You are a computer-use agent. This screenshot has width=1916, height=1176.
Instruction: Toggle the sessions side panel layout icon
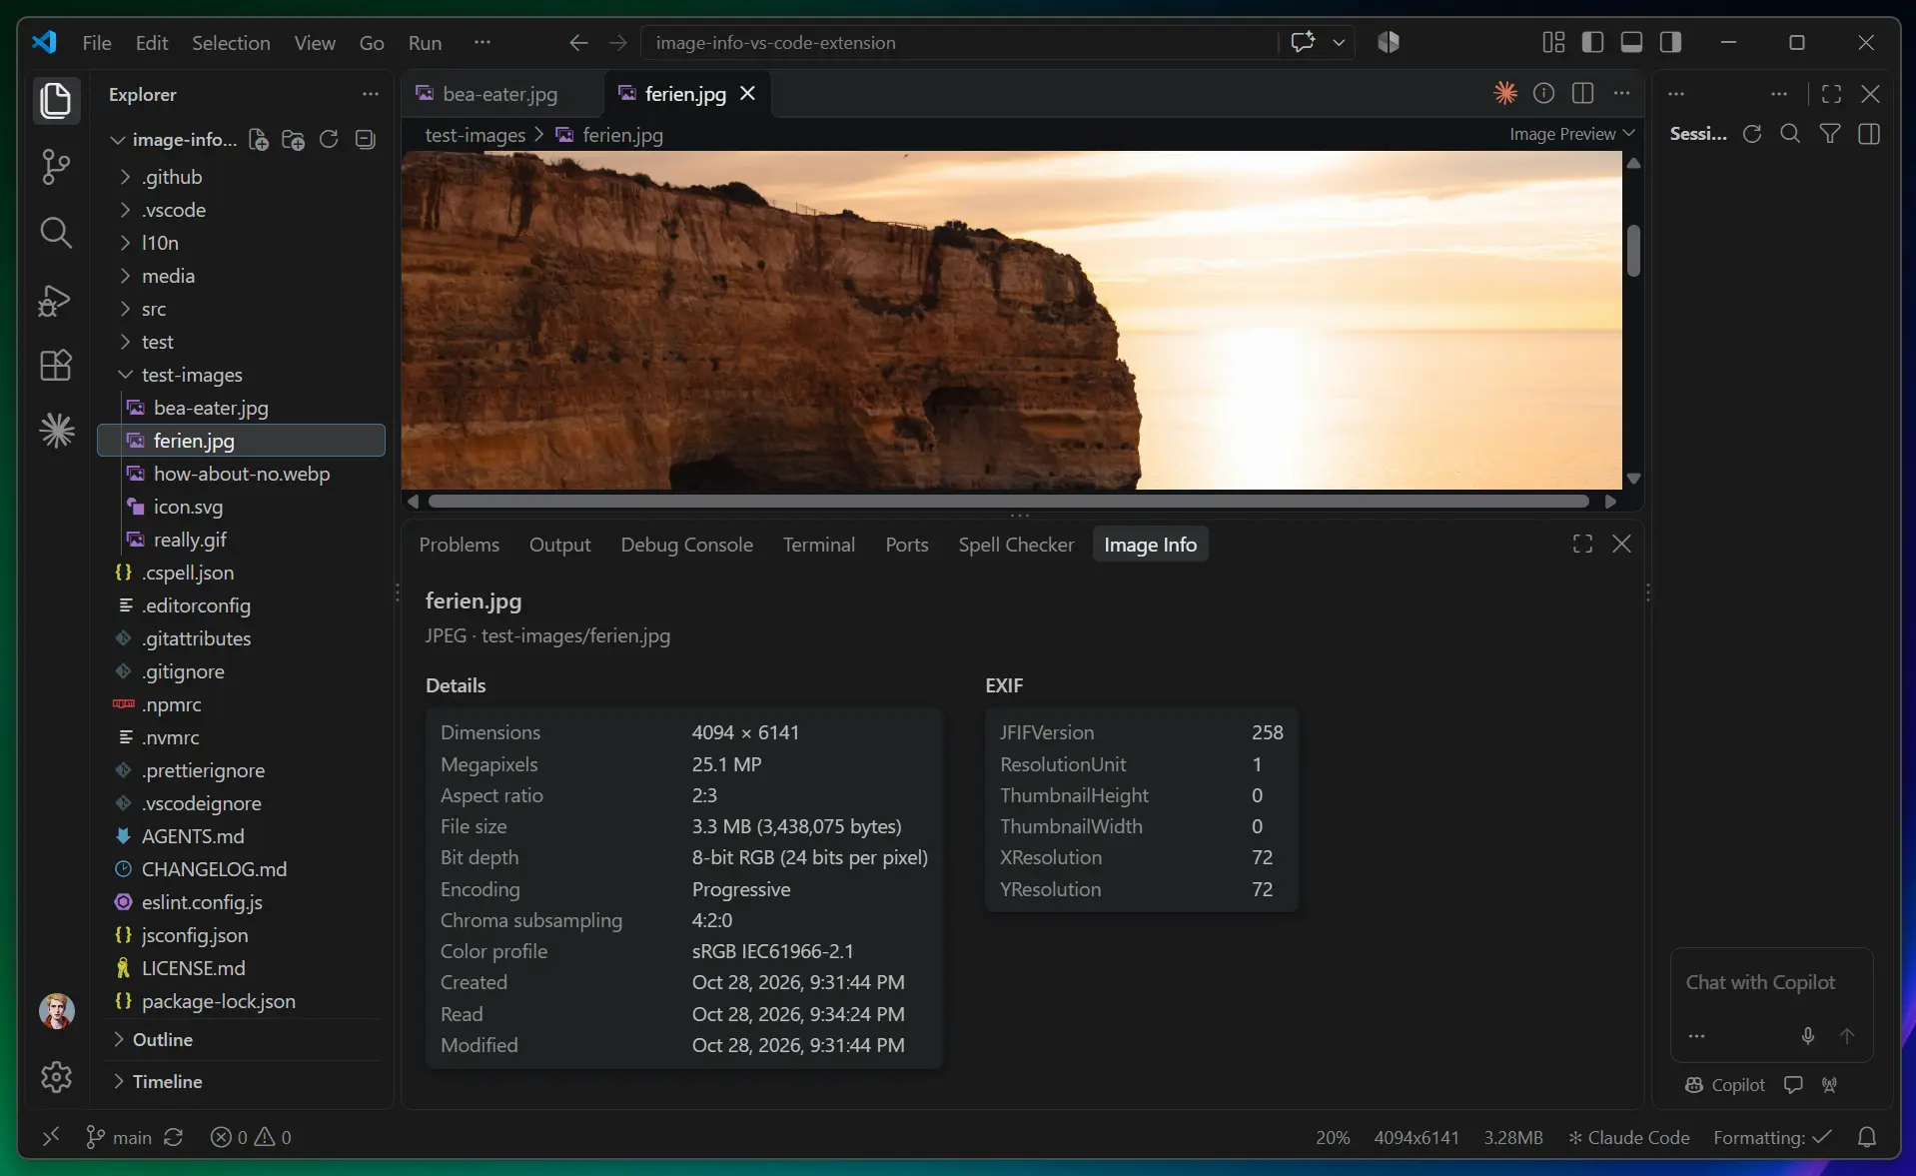point(1869,134)
